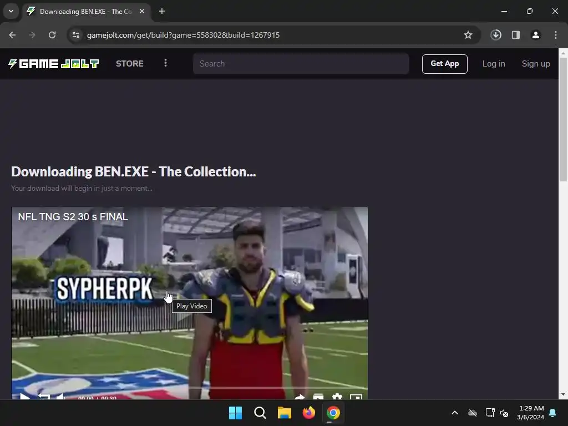Play the NFL TNG S2 video ad
The width and height of the screenshot is (568, 426).
point(24,397)
